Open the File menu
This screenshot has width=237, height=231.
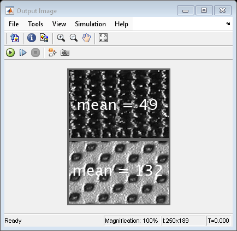coord(14,24)
